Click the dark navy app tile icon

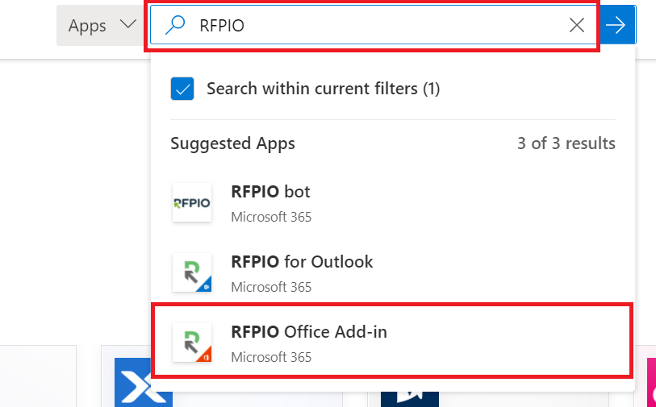pyautogui.click(x=410, y=399)
